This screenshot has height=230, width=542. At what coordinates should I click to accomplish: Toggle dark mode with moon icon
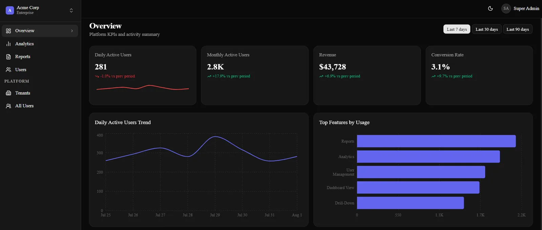(x=490, y=8)
